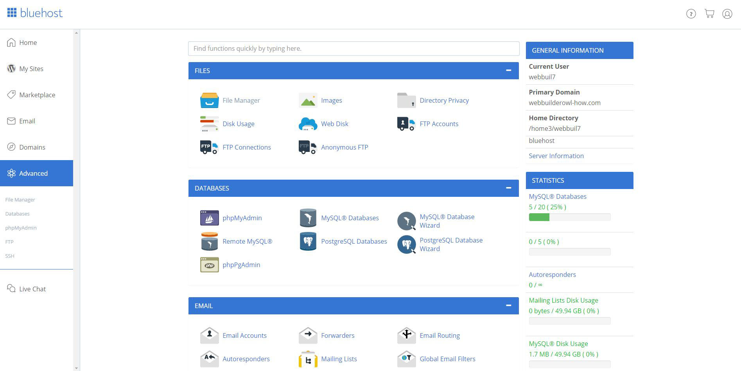This screenshot has height=371, width=741.
Task: Click the Email Accounts text link
Action: (x=244, y=335)
